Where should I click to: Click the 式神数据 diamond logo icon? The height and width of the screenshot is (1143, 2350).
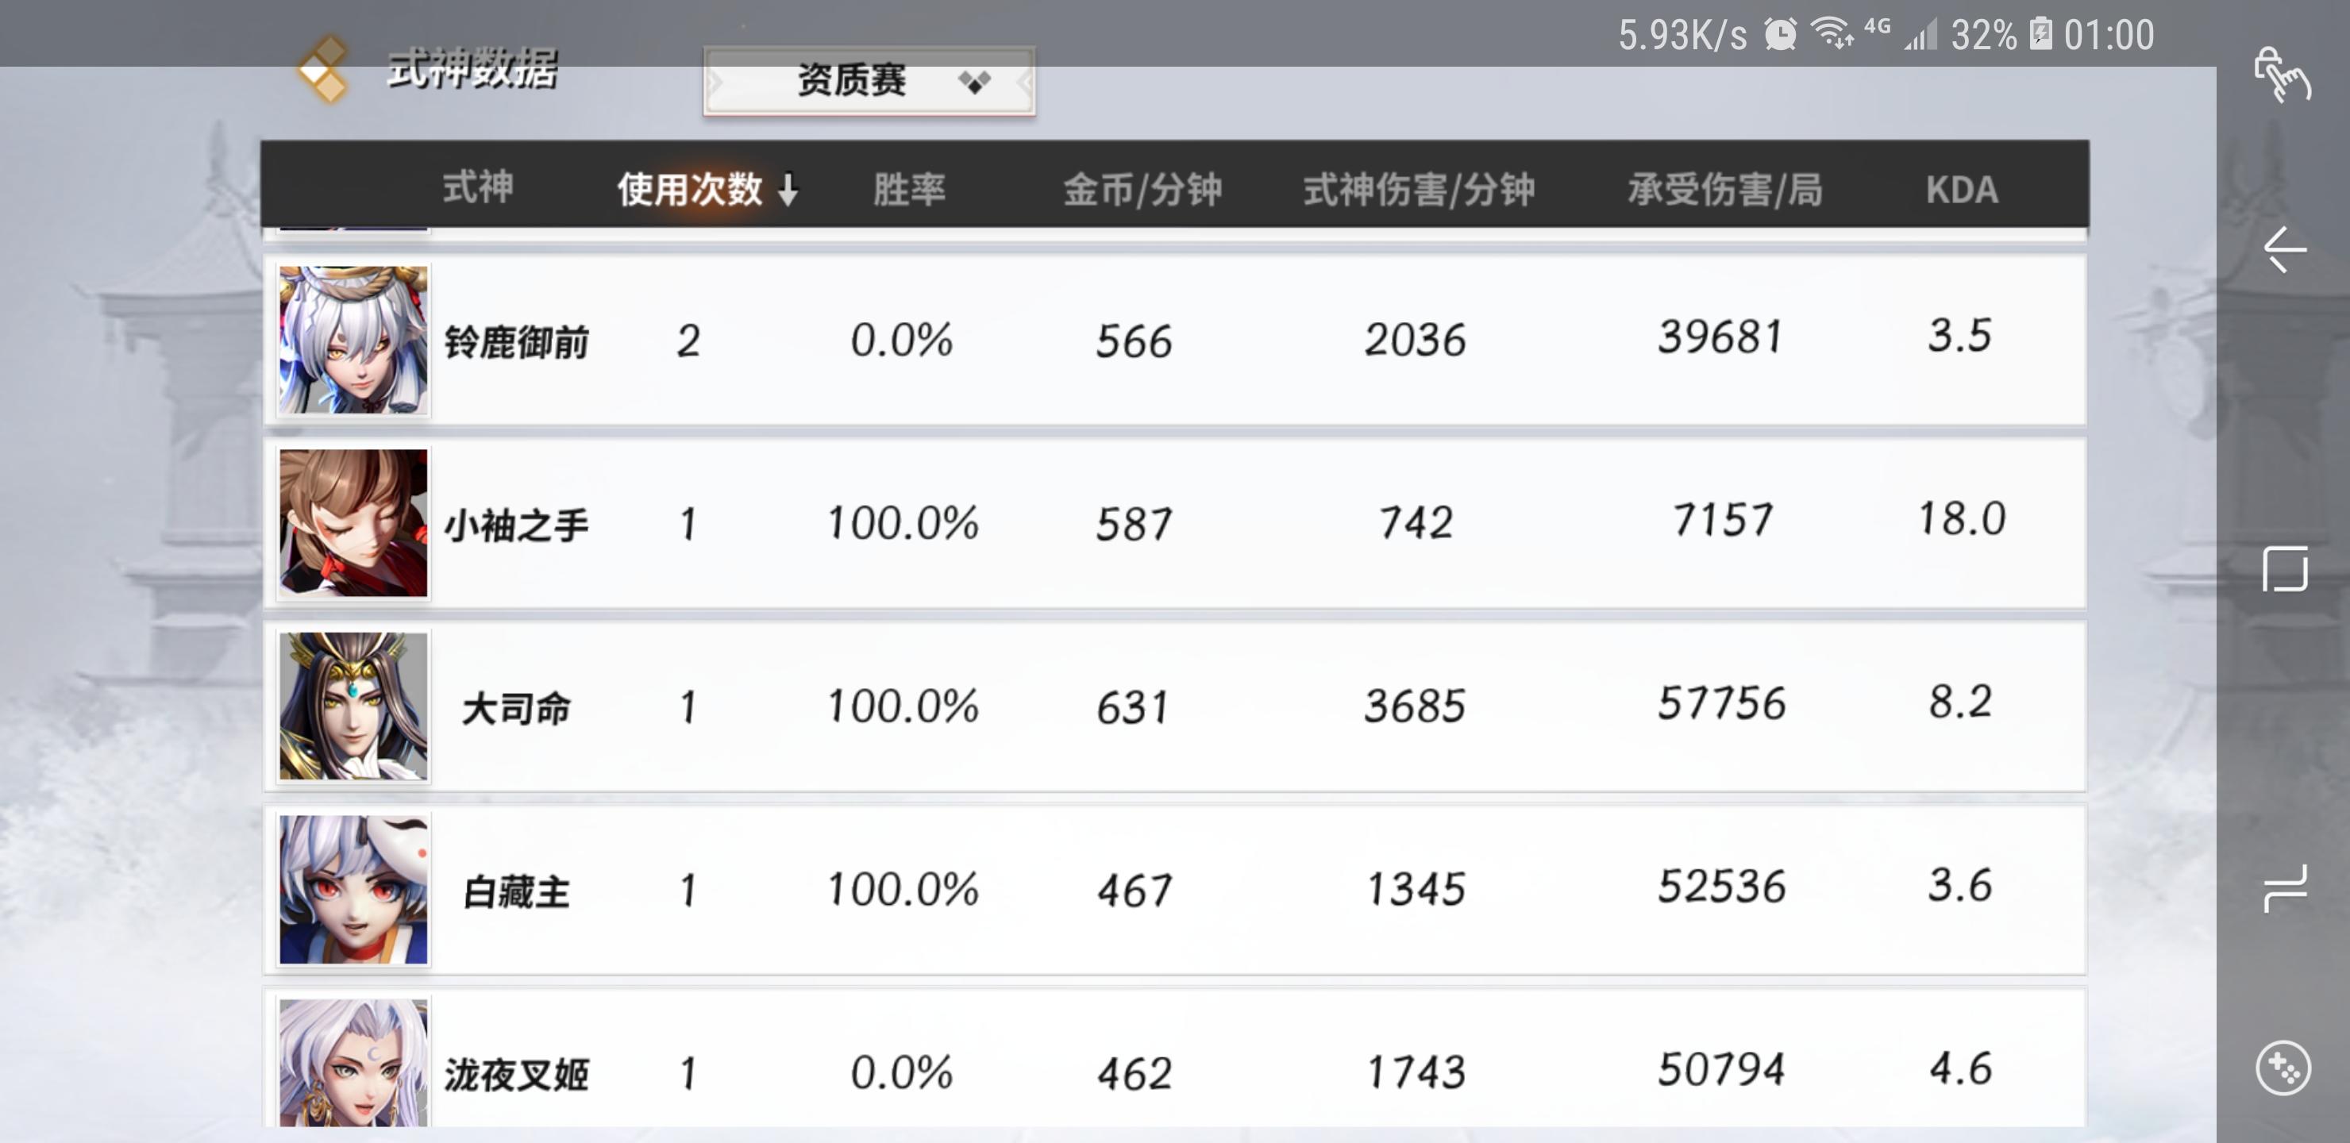point(325,70)
